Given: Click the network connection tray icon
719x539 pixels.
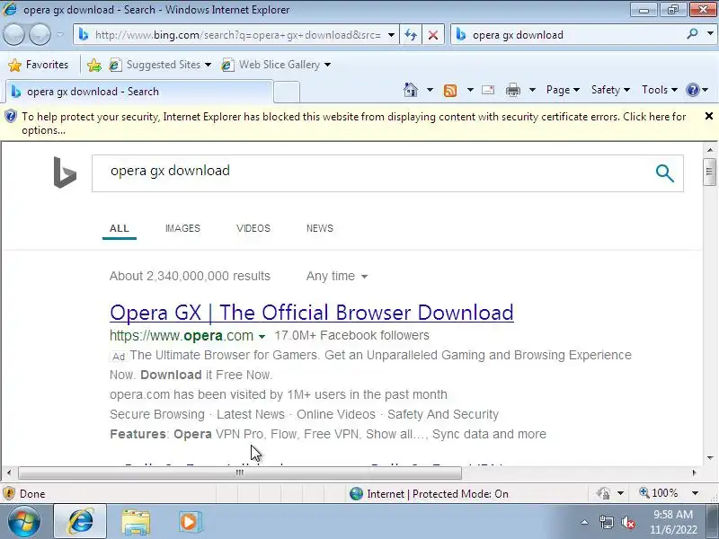Looking at the screenshot, I should [x=606, y=522].
